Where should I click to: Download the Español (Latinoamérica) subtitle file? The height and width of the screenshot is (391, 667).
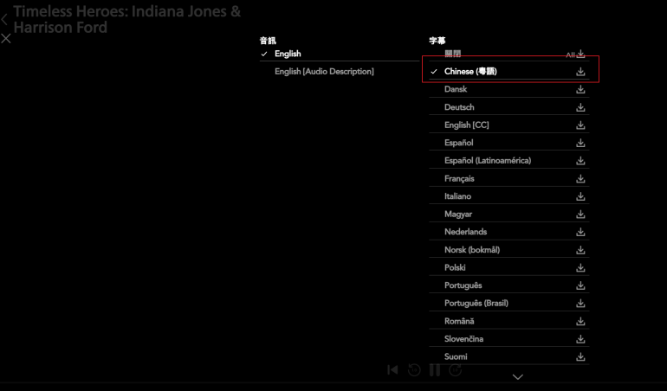coord(580,161)
